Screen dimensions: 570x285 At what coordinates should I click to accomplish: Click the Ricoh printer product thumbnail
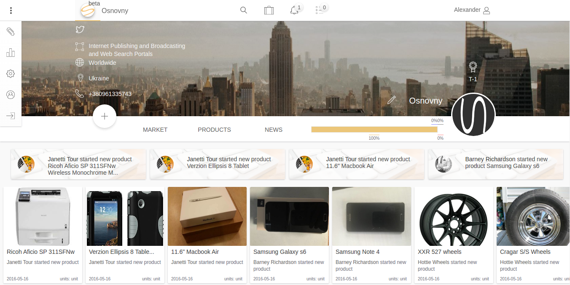coord(43,216)
